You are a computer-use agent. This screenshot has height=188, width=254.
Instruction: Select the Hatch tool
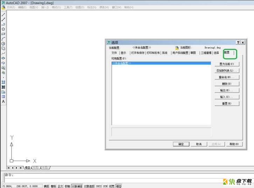point(3,82)
